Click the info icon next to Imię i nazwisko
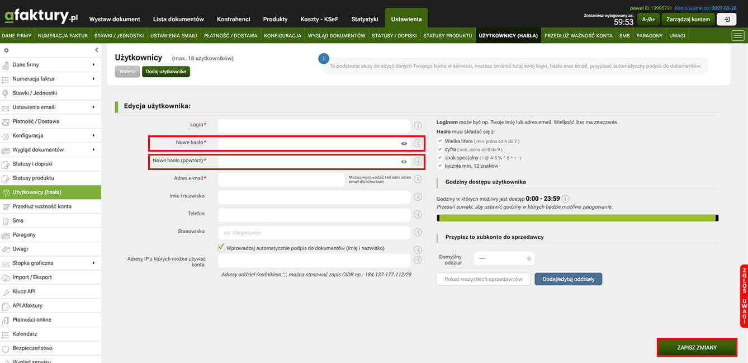 418,197
